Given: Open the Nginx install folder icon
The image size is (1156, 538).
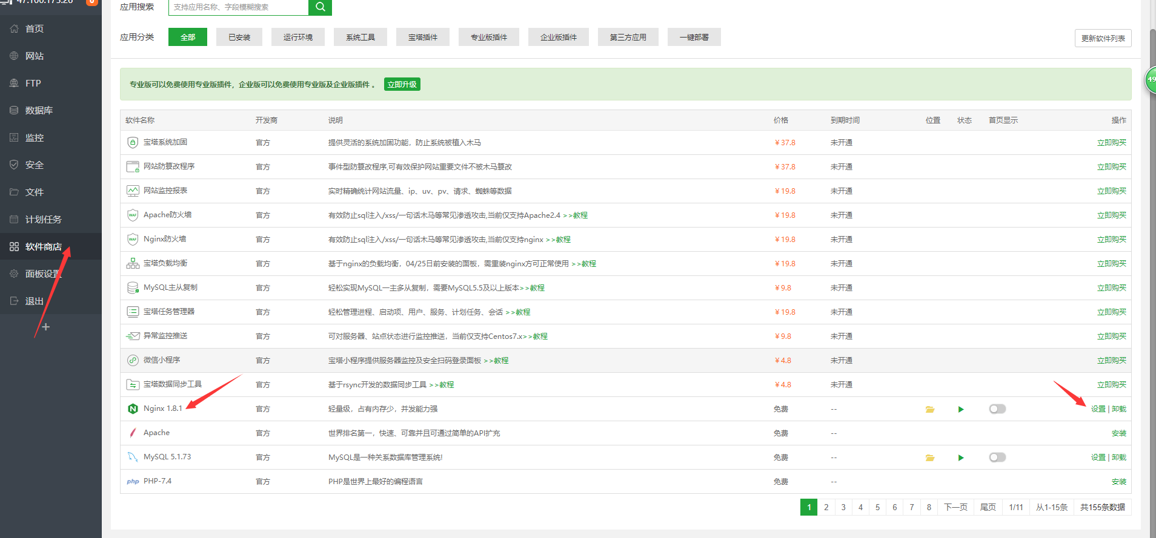Looking at the screenshot, I should (x=930, y=409).
